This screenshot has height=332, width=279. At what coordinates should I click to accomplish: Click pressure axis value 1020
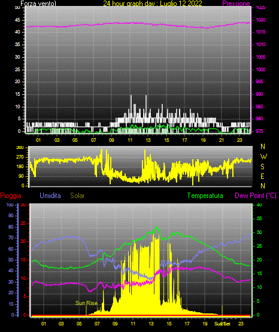[260, 20]
